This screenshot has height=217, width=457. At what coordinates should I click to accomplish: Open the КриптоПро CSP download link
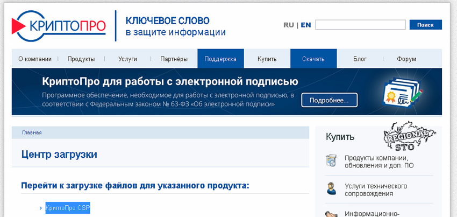68,208
